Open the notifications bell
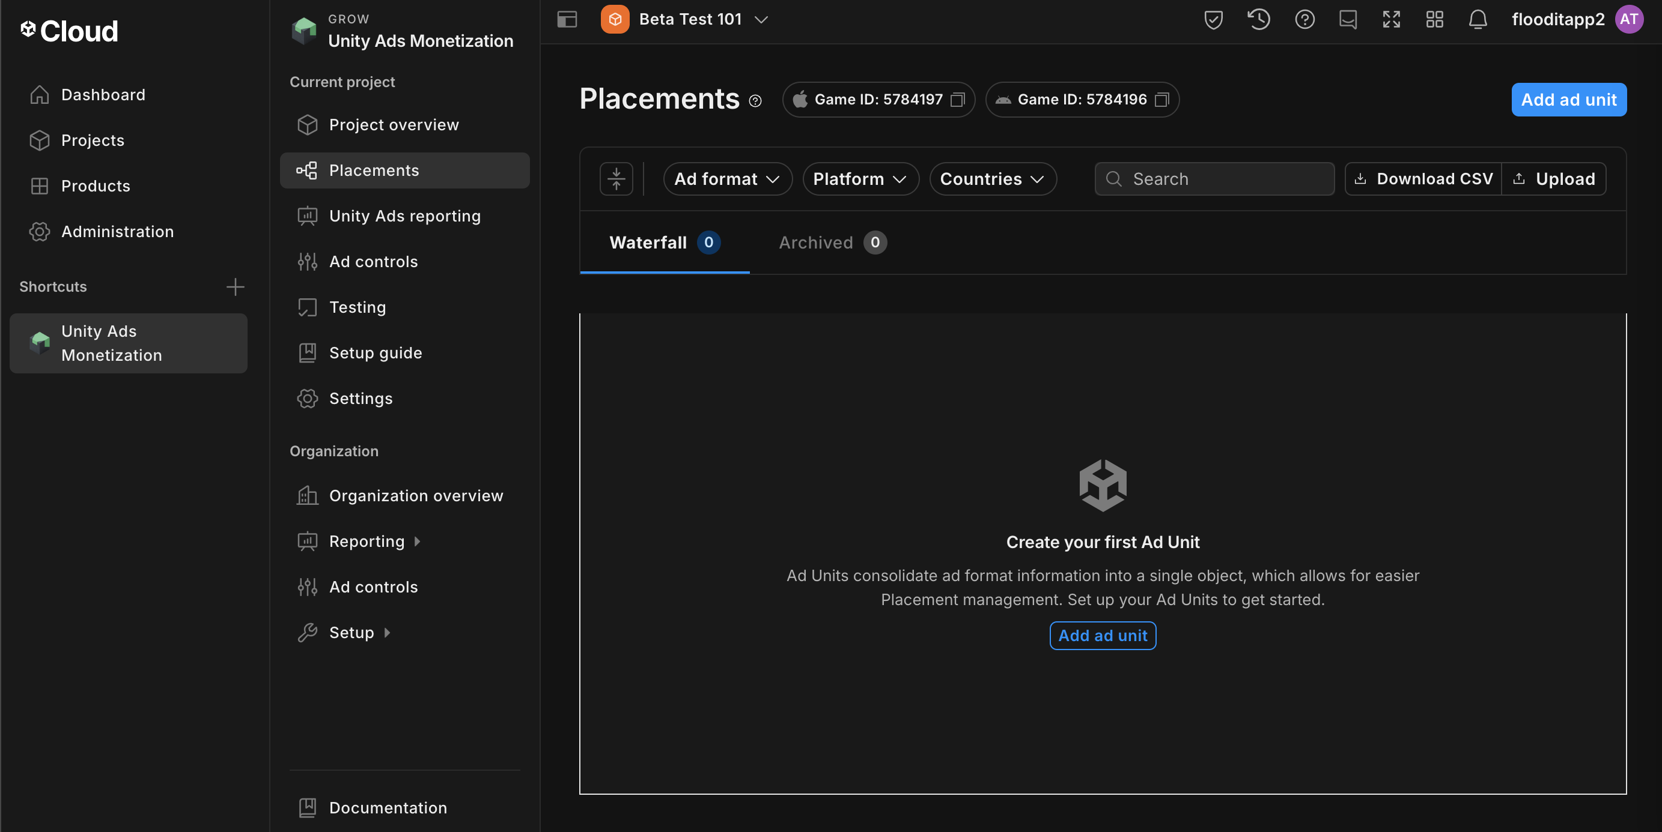 coord(1478,19)
